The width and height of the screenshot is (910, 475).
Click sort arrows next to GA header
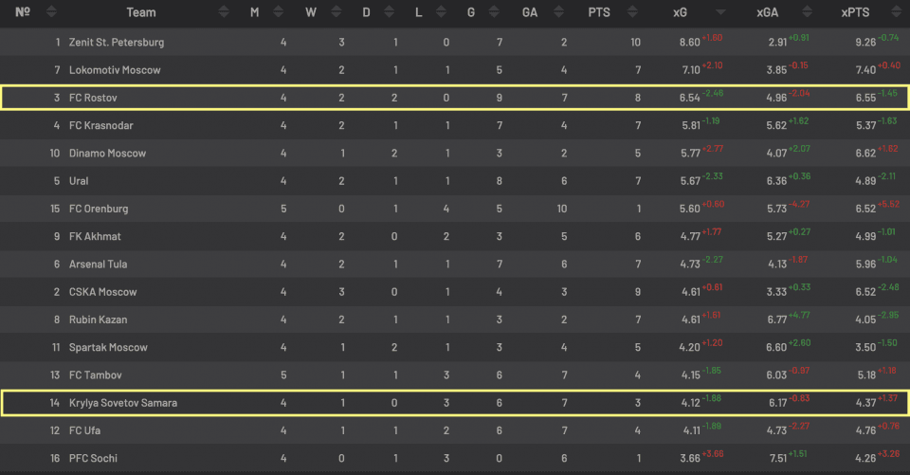click(x=556, y=13)
